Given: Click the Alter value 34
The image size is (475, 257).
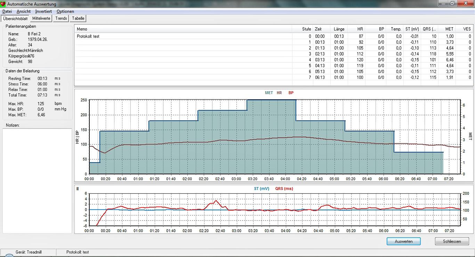Looking at the screenshot, I should (30, 45).
